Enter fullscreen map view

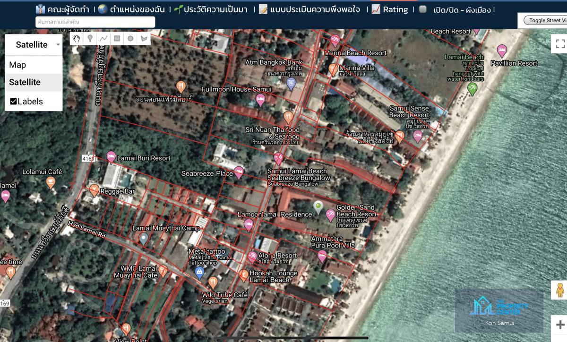(x=560, y=44)
